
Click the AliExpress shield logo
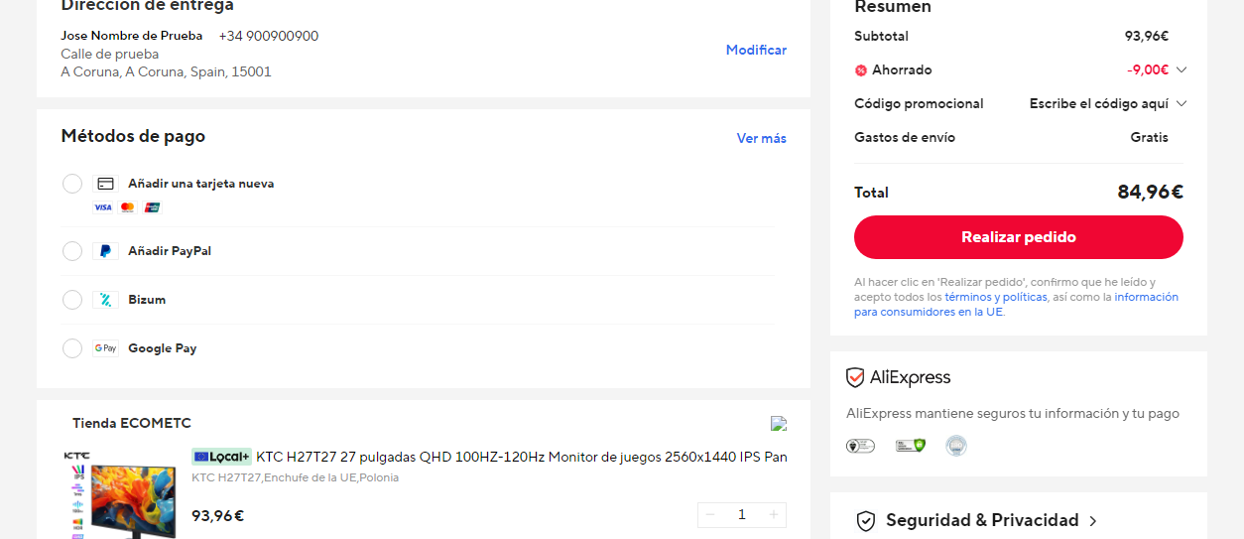click(x=855, y=377)
